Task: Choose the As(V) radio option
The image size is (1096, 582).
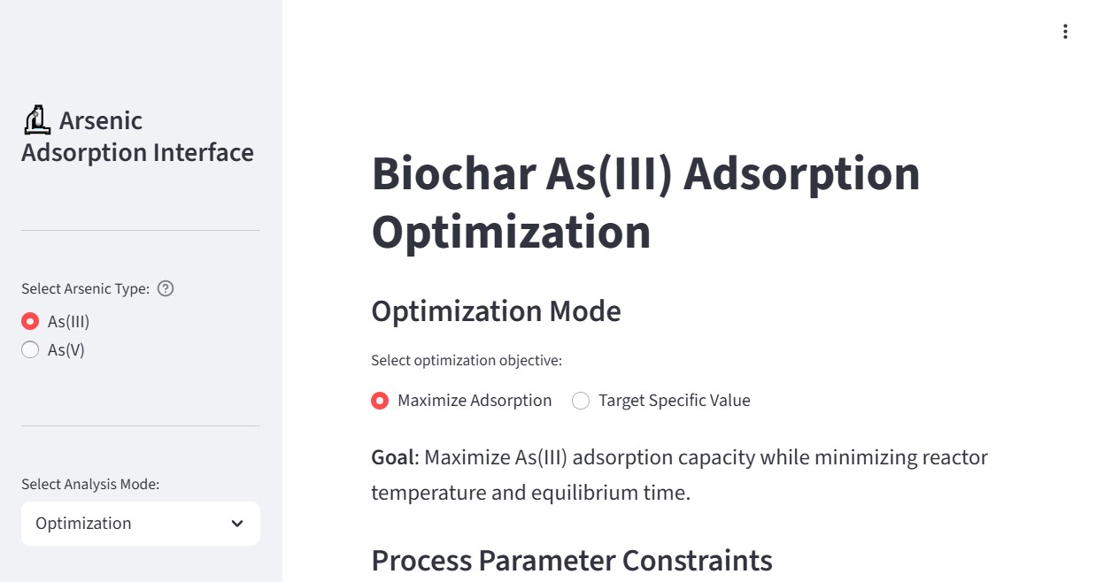Action: click(x=30, y=349)
